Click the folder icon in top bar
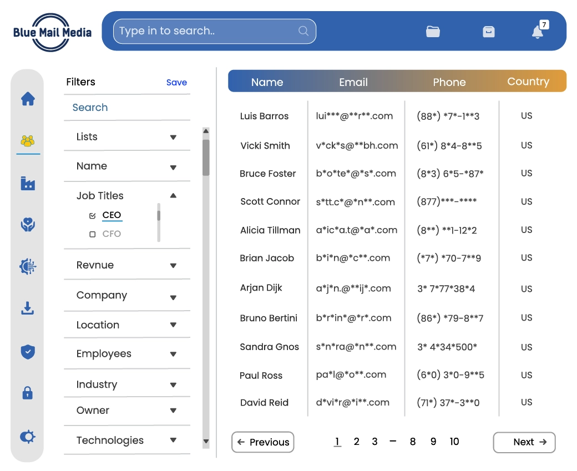The image size is (577, 471). point(433,32)
